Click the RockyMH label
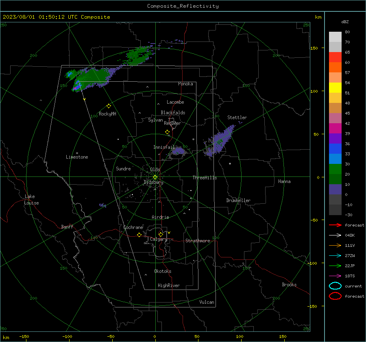 point(107,114)
